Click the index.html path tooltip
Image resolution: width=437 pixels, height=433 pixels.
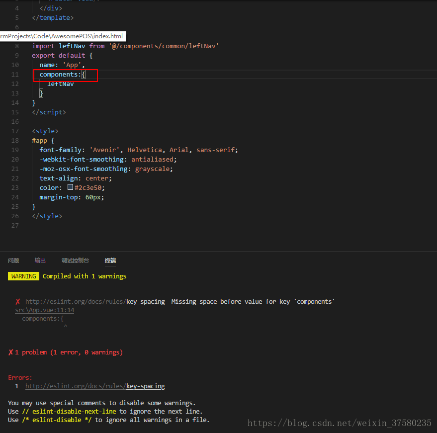pyautogui.click(x=63, y=36)
